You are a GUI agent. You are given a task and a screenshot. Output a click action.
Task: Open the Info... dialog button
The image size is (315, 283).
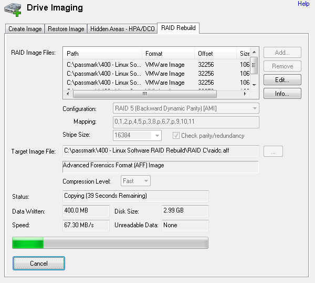point(282,94)
